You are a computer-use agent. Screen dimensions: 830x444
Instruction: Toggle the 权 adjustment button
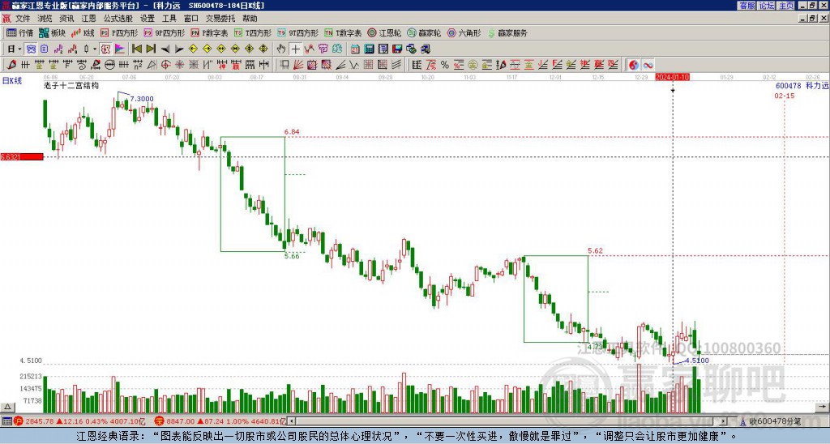tap(105, 49)
